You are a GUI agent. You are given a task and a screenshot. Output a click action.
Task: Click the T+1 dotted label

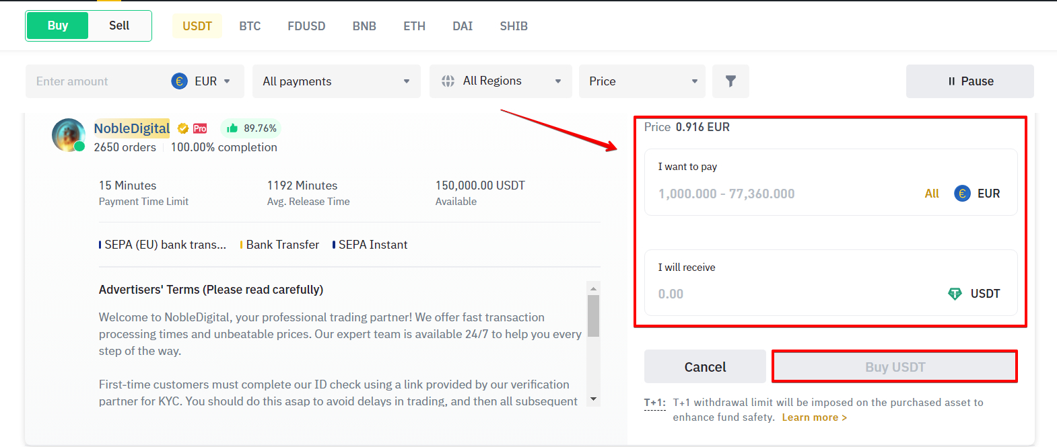655,403
